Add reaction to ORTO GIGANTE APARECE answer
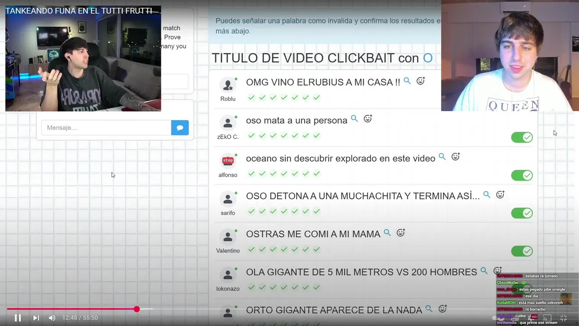Image resolution: width=579 pixels, height=326 pixels. [442, 309]
